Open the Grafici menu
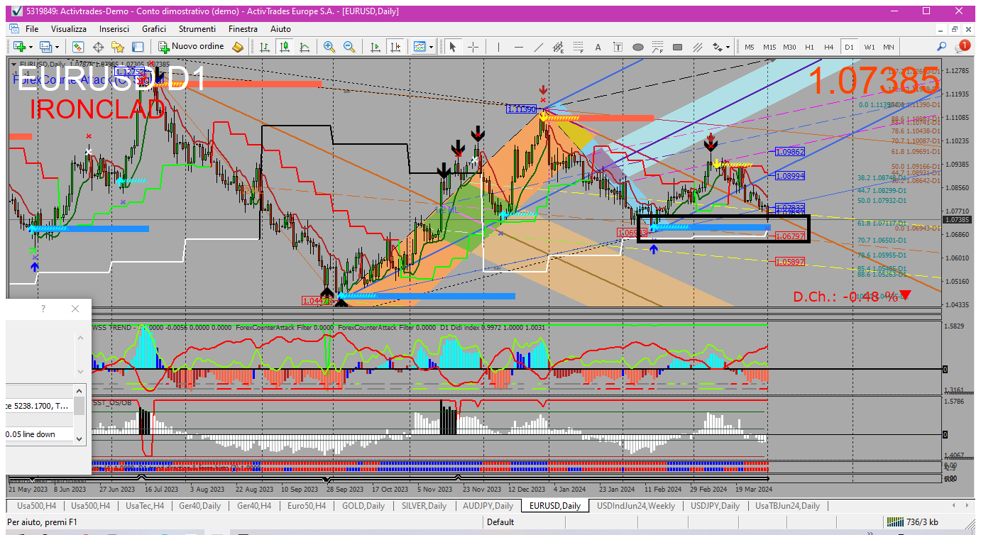The width and height of the screenshot is (981, 535). click(154, 29)
